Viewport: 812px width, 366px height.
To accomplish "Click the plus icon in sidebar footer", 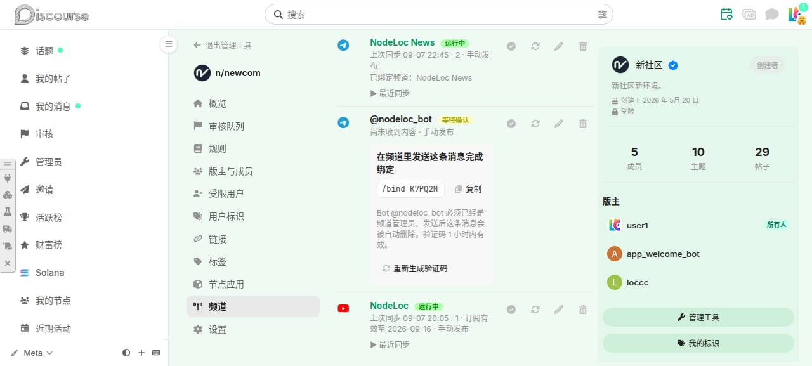I will [x=141, y=353].
